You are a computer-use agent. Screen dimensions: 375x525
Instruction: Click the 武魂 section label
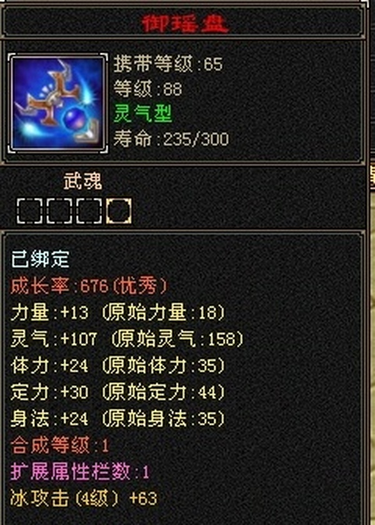click(82, 182)
